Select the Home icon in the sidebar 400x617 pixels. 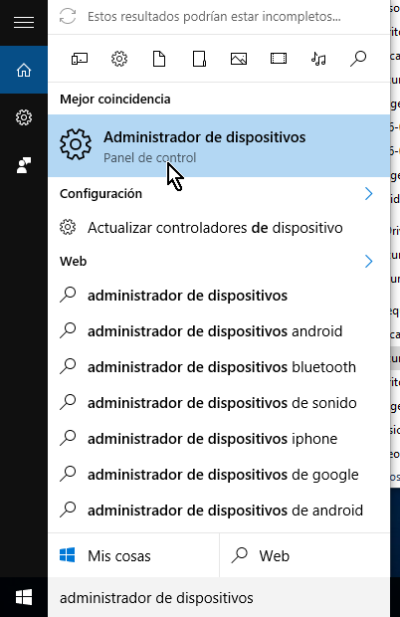[x=24, y=70]
